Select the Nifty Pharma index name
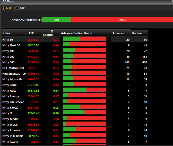Screen dimensions: 173x146 [11, 130]
